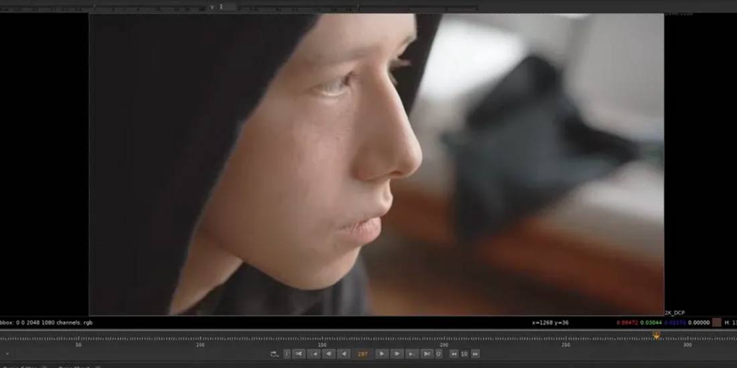
Task: Click the 2K_DCP format label
Action: tap(675, 312)
